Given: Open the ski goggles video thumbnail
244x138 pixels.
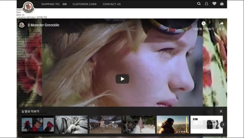Looking at the screenshot, I should [x=38, y=125].
